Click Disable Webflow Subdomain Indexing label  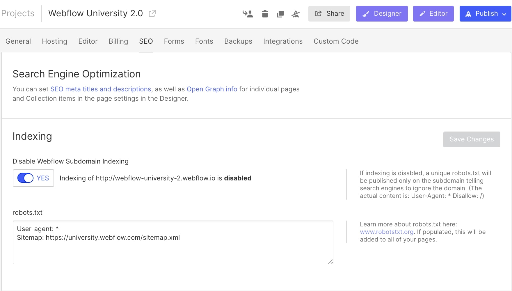[70, 161]
